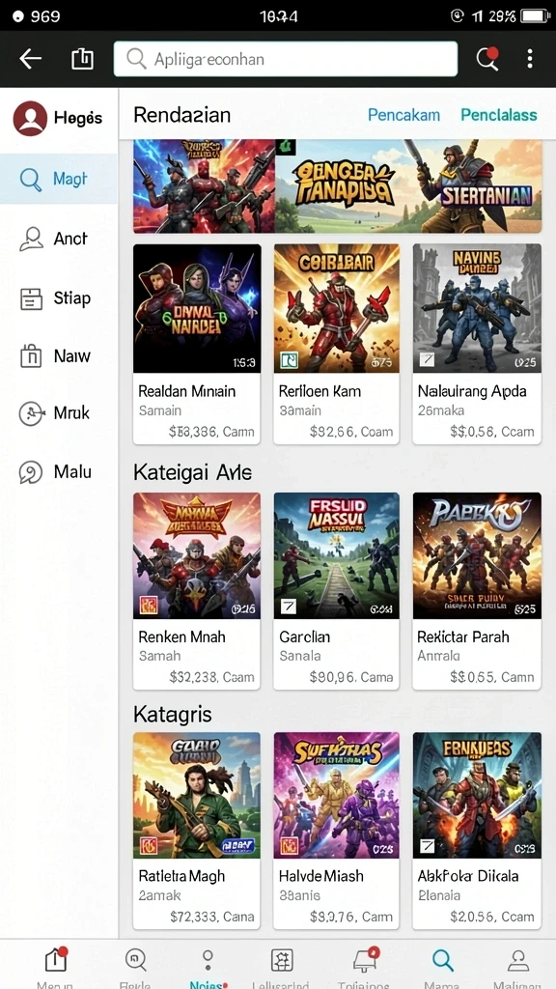The image size is (556, 989).
Task: Switch to Penclalass tab
Action: click(x=499, y=115)
